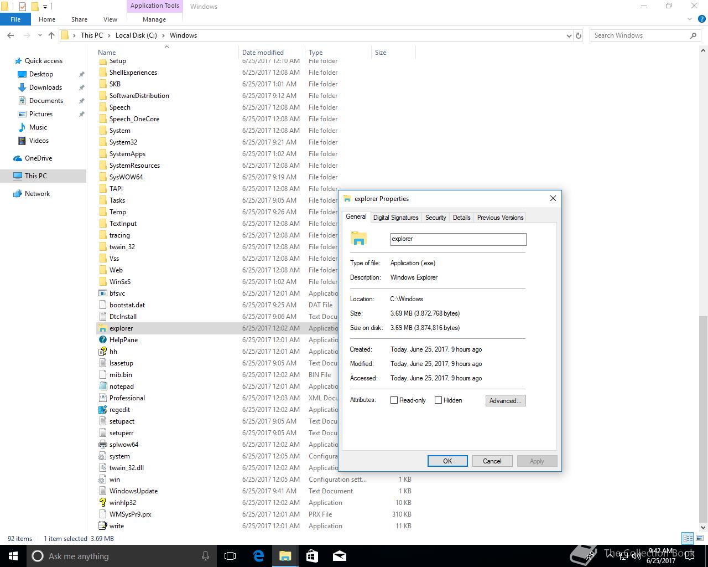Select WindowsUpdate text document row
Image resolution: width=708 pixels, height=567 pixels.
tap(256, 491)
